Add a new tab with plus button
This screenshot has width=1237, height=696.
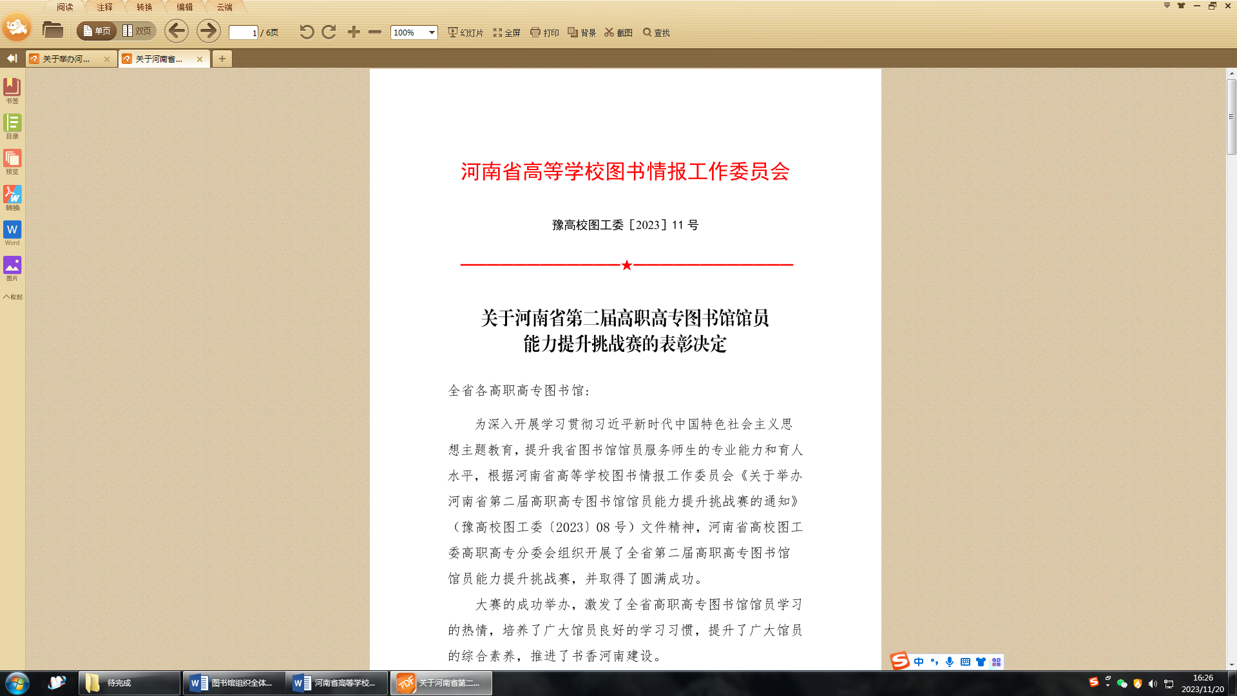click(222, 59)
